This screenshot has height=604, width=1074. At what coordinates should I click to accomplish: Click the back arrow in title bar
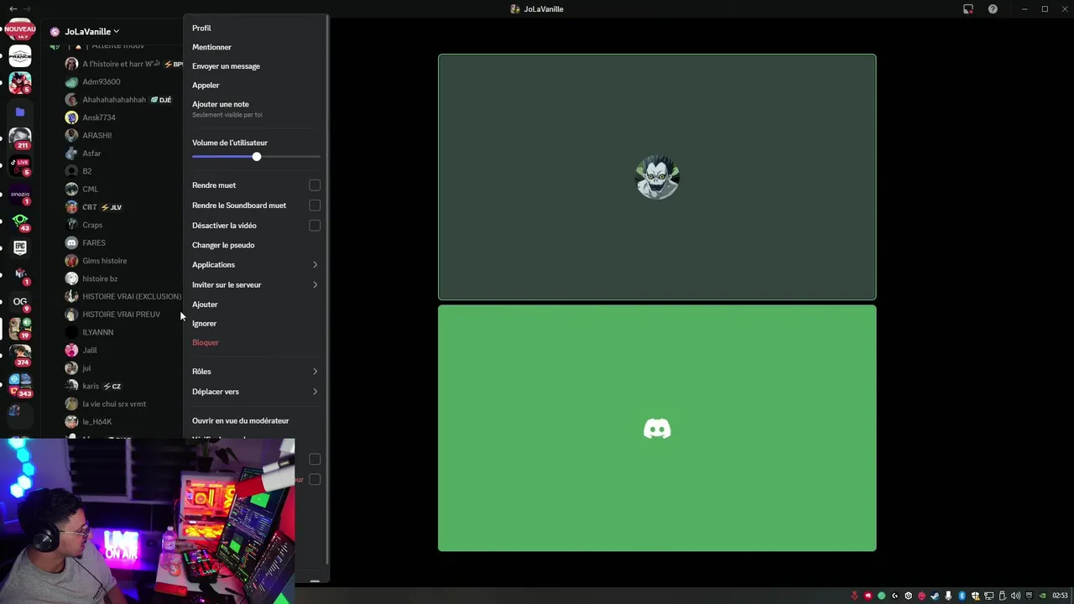coord(13,9)
